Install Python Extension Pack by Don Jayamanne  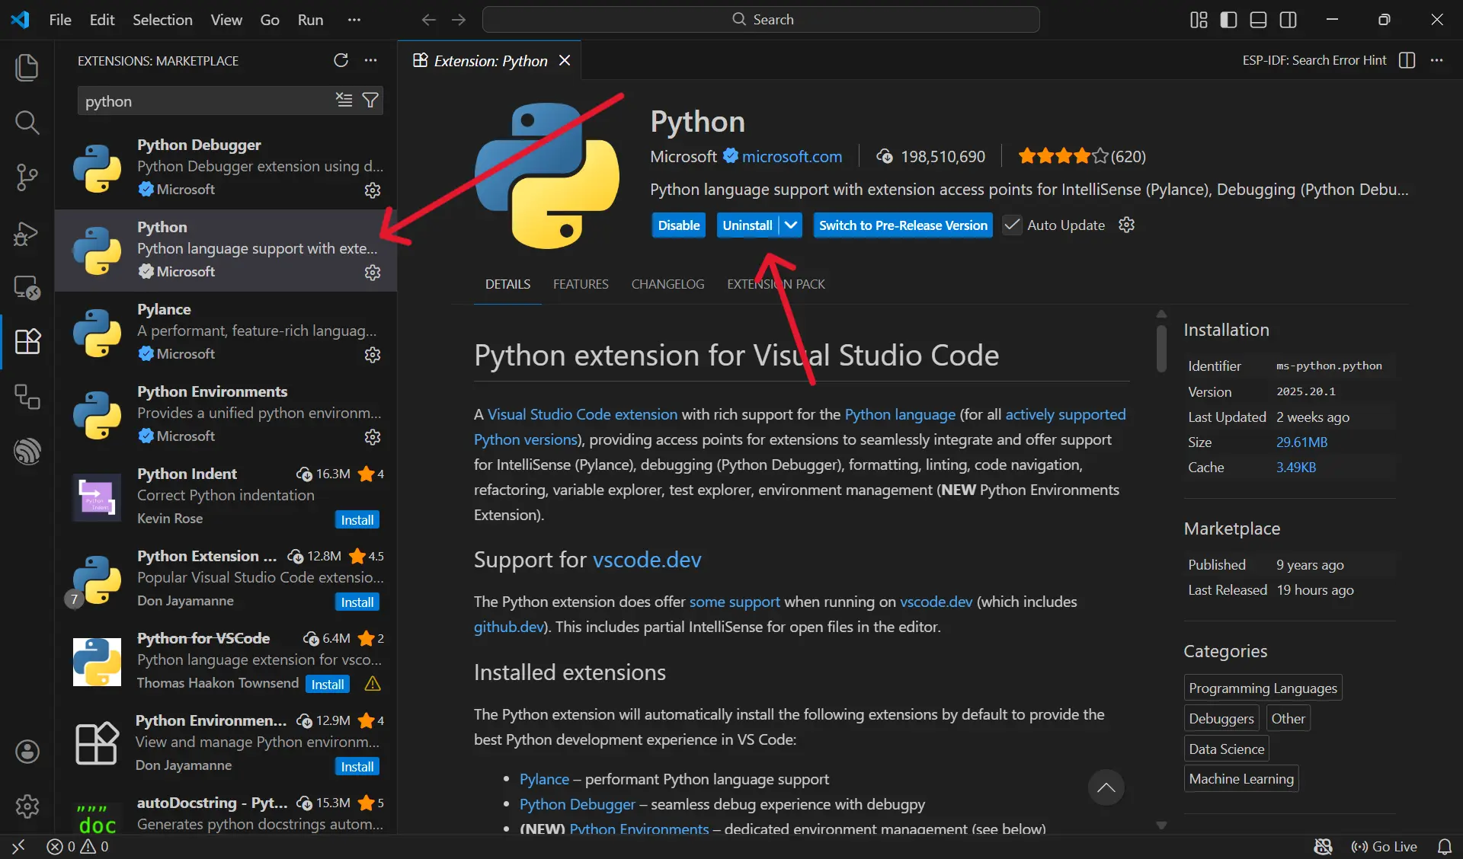point(357,602)
